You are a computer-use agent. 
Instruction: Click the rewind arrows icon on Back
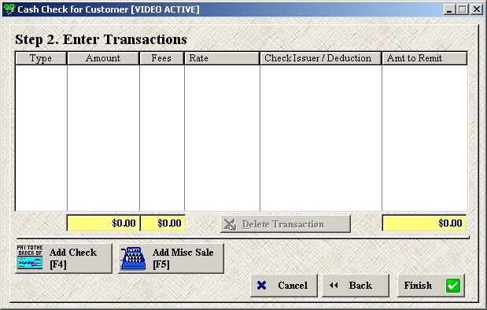click(334, 285)
